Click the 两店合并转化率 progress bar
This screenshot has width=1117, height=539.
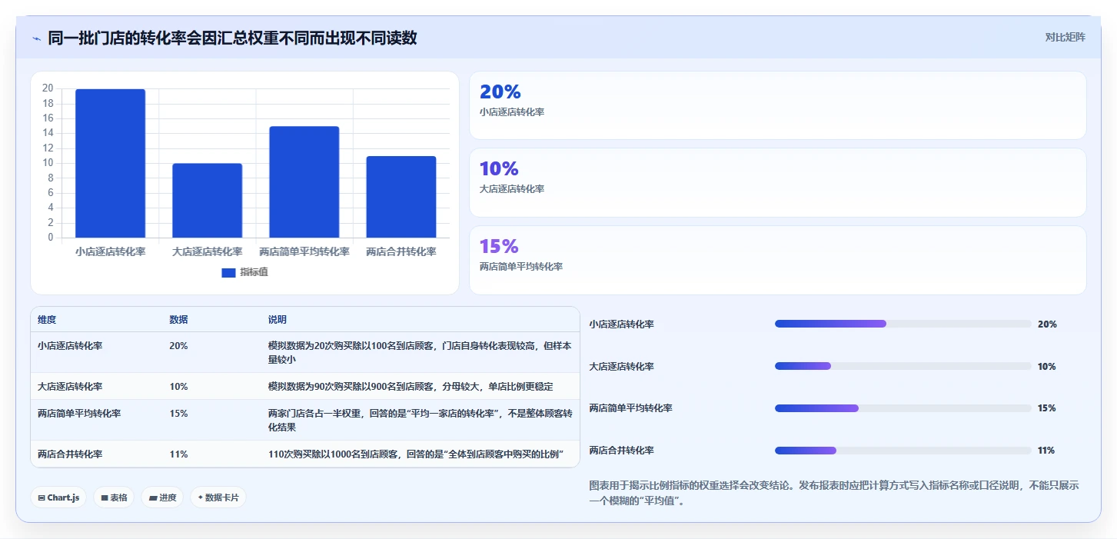(x=903, y=450)
